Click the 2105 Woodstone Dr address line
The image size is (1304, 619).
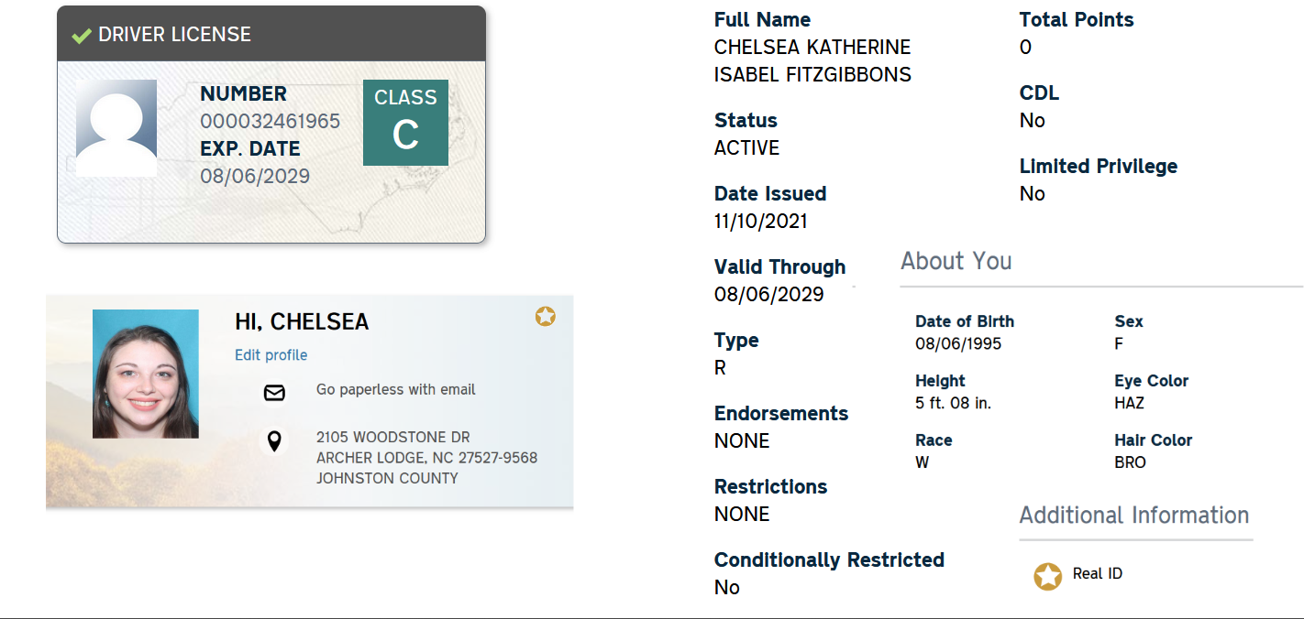pos(393,438)
